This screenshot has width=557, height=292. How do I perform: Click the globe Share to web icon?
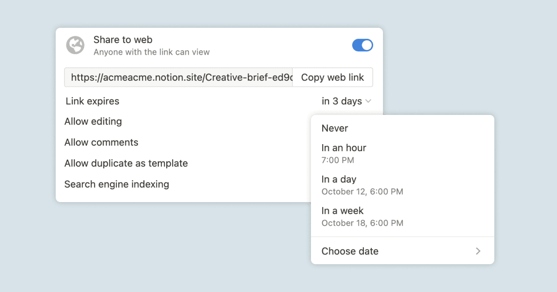[75, 45]
